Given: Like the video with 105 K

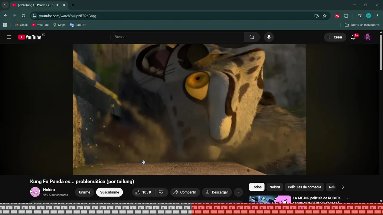Looking at the screenshot, I should (x=143, y=192).
